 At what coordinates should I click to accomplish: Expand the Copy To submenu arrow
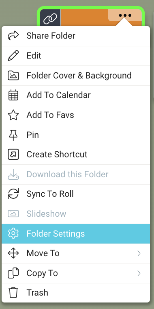(x=139, y=273)
